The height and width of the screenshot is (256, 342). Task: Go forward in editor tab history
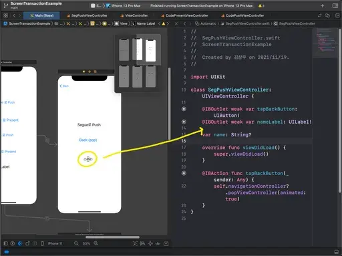click(x=19, y=15)
